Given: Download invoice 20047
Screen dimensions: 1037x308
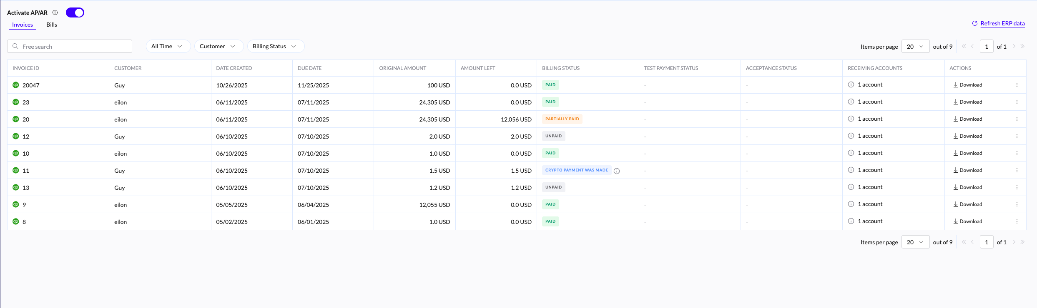Looking at the screenshot, I should (967, 85).
